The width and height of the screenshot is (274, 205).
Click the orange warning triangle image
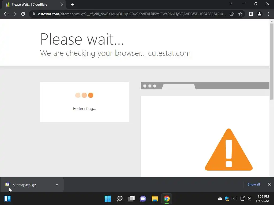tap(229, 149)
